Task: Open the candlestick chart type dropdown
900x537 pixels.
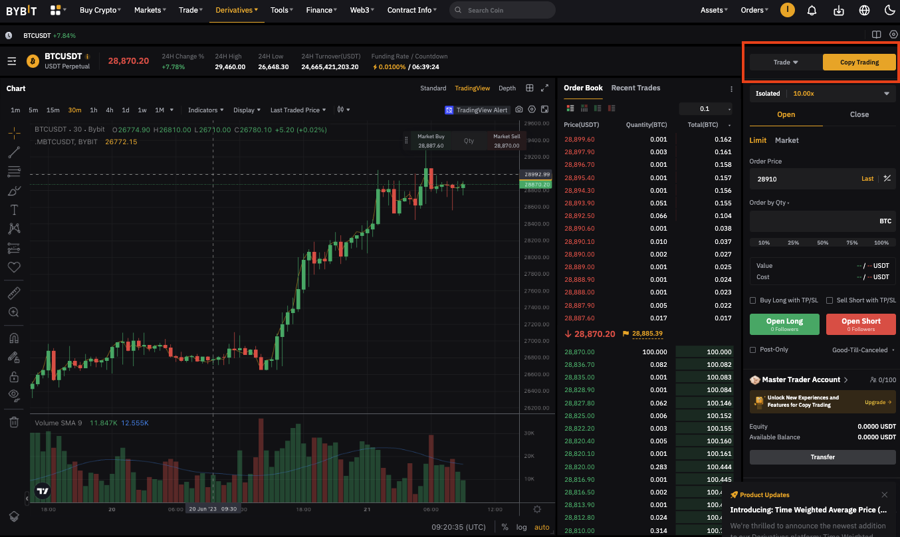Action: tap(344, 110)
